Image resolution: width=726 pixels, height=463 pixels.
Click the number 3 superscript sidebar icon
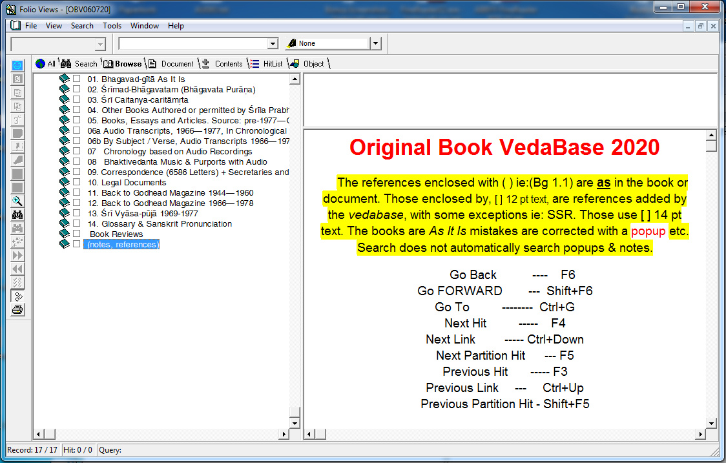(x=17, y=119)
